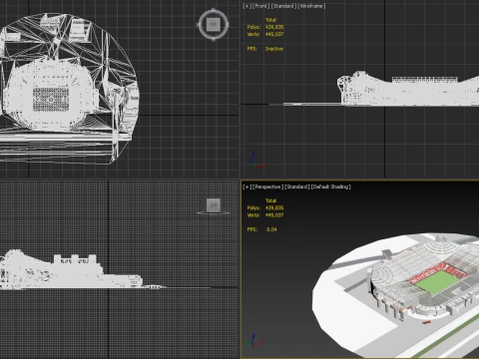
Task: Click the S marker on the ViewCube compass ring
Action: (x=214, y=40)
